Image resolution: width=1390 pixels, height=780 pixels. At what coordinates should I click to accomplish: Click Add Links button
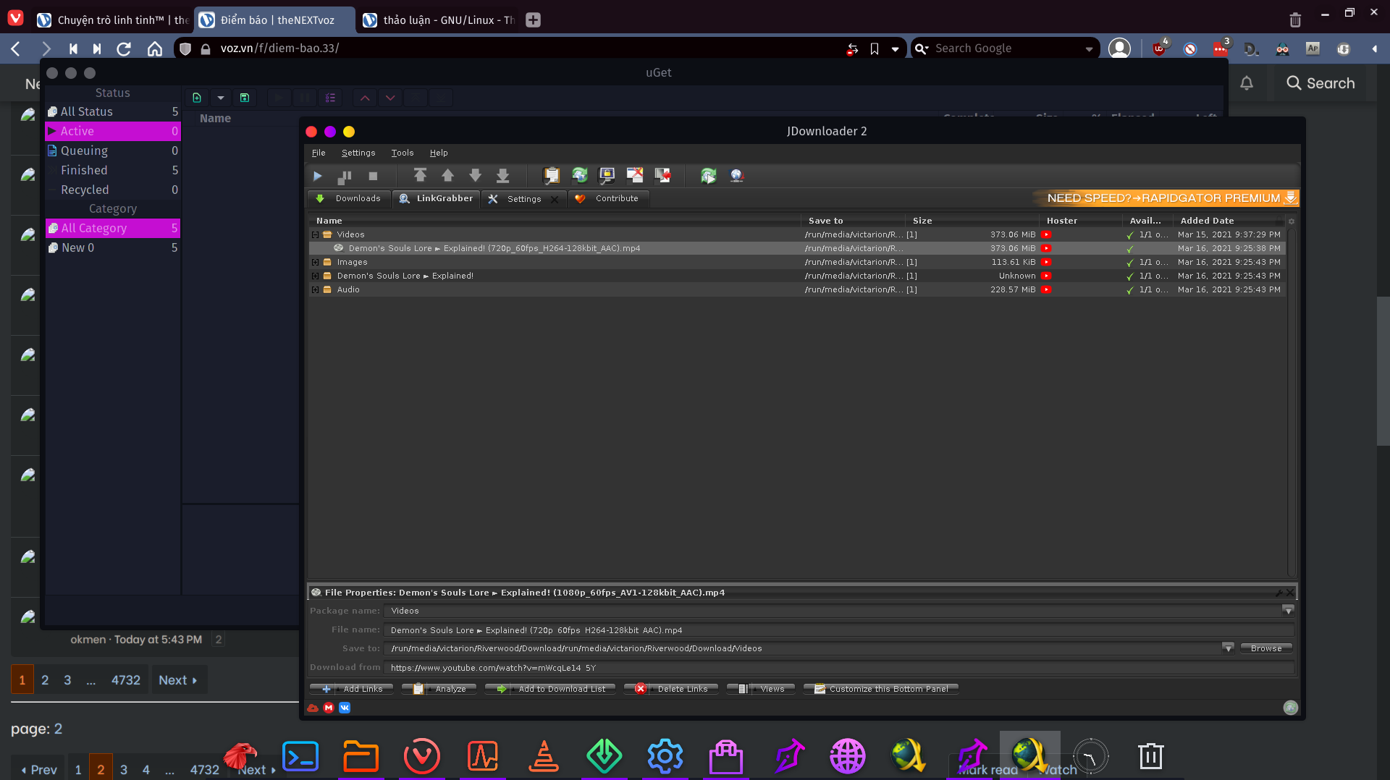pos(352,689)
